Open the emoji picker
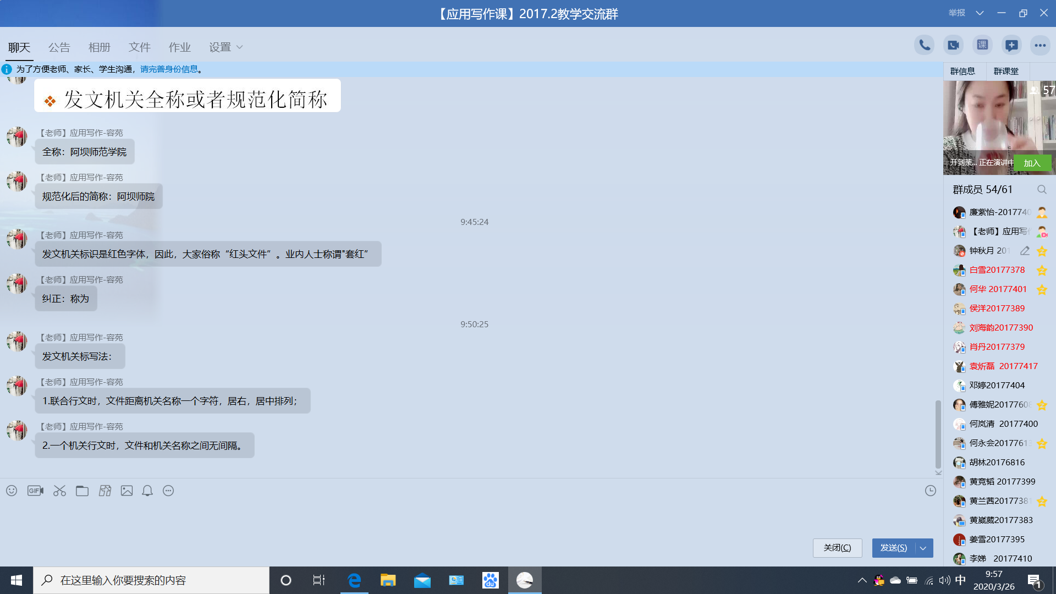 click(12, 491)
